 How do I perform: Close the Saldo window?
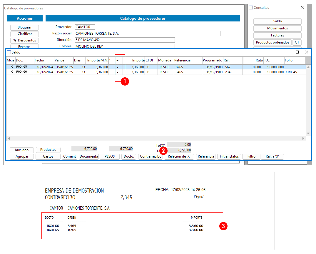click(307, 52)
